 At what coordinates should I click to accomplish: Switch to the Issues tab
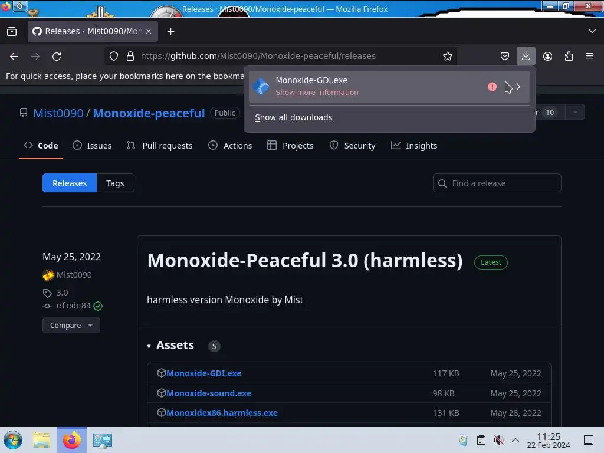[92, 146]
